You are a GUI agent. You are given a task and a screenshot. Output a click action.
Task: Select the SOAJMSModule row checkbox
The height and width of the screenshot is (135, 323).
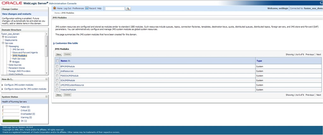click(x=57, y=80)
